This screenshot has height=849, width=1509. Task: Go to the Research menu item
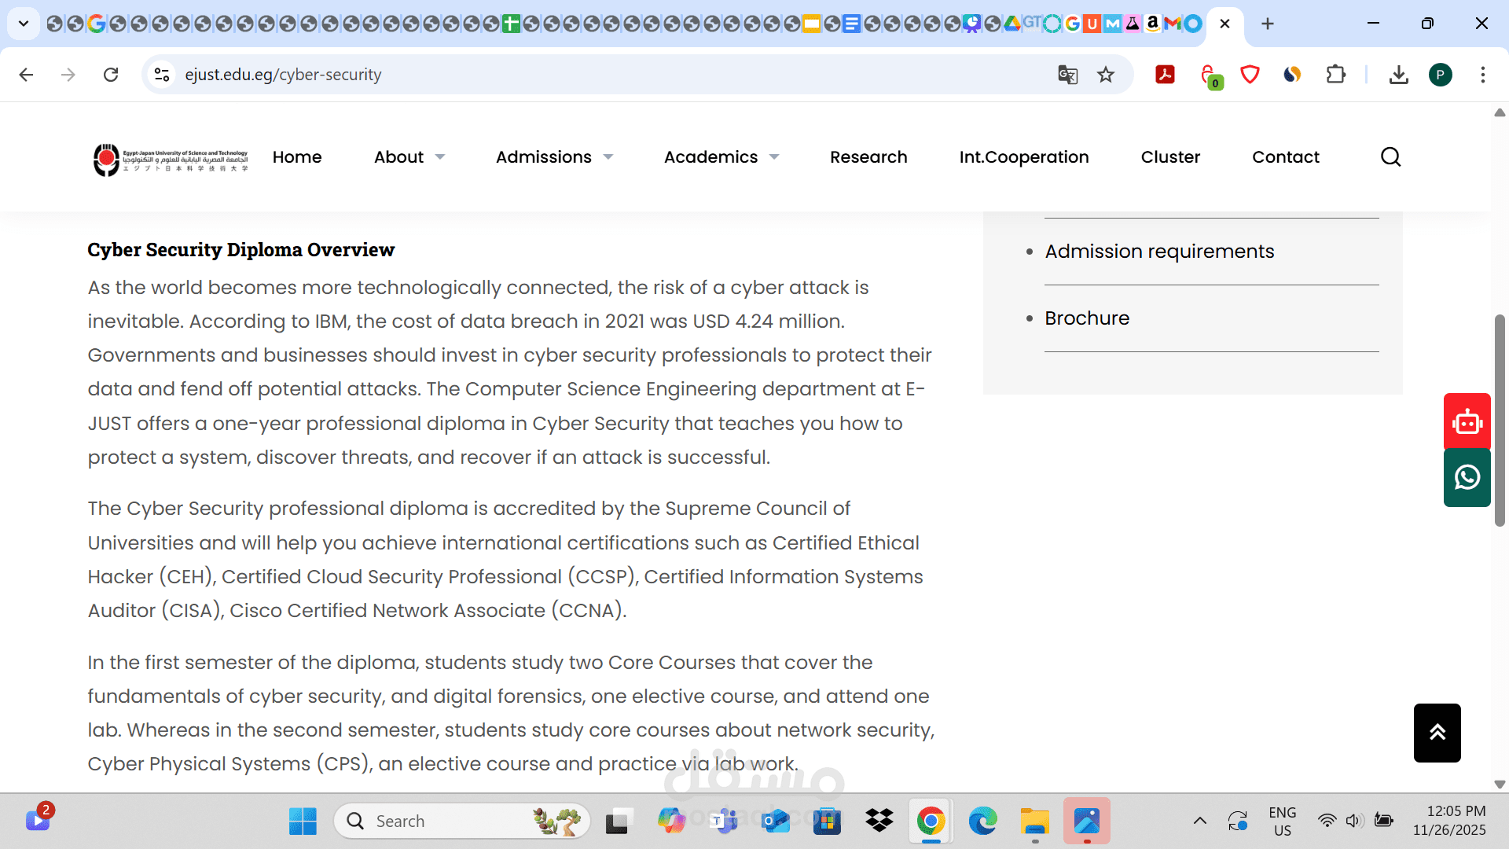868,157
